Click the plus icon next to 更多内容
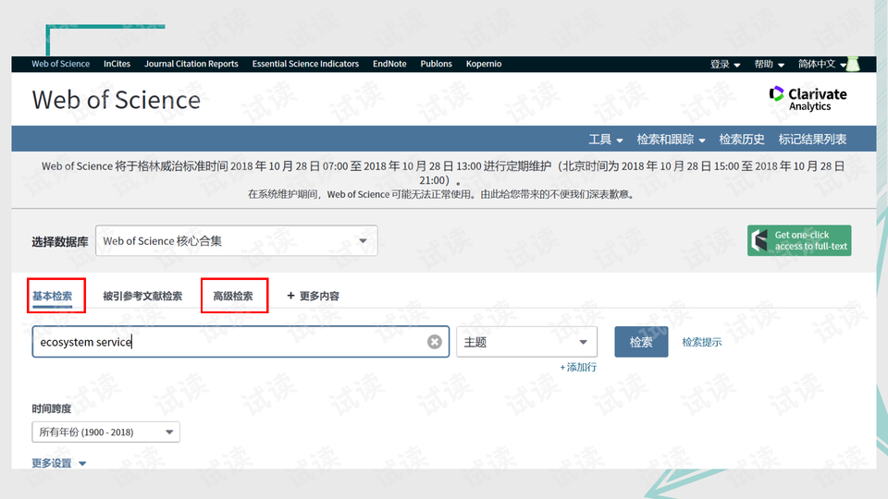 (x=290, y=296)
